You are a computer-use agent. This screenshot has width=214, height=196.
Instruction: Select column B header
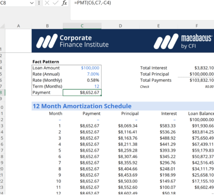pos(47,26)
